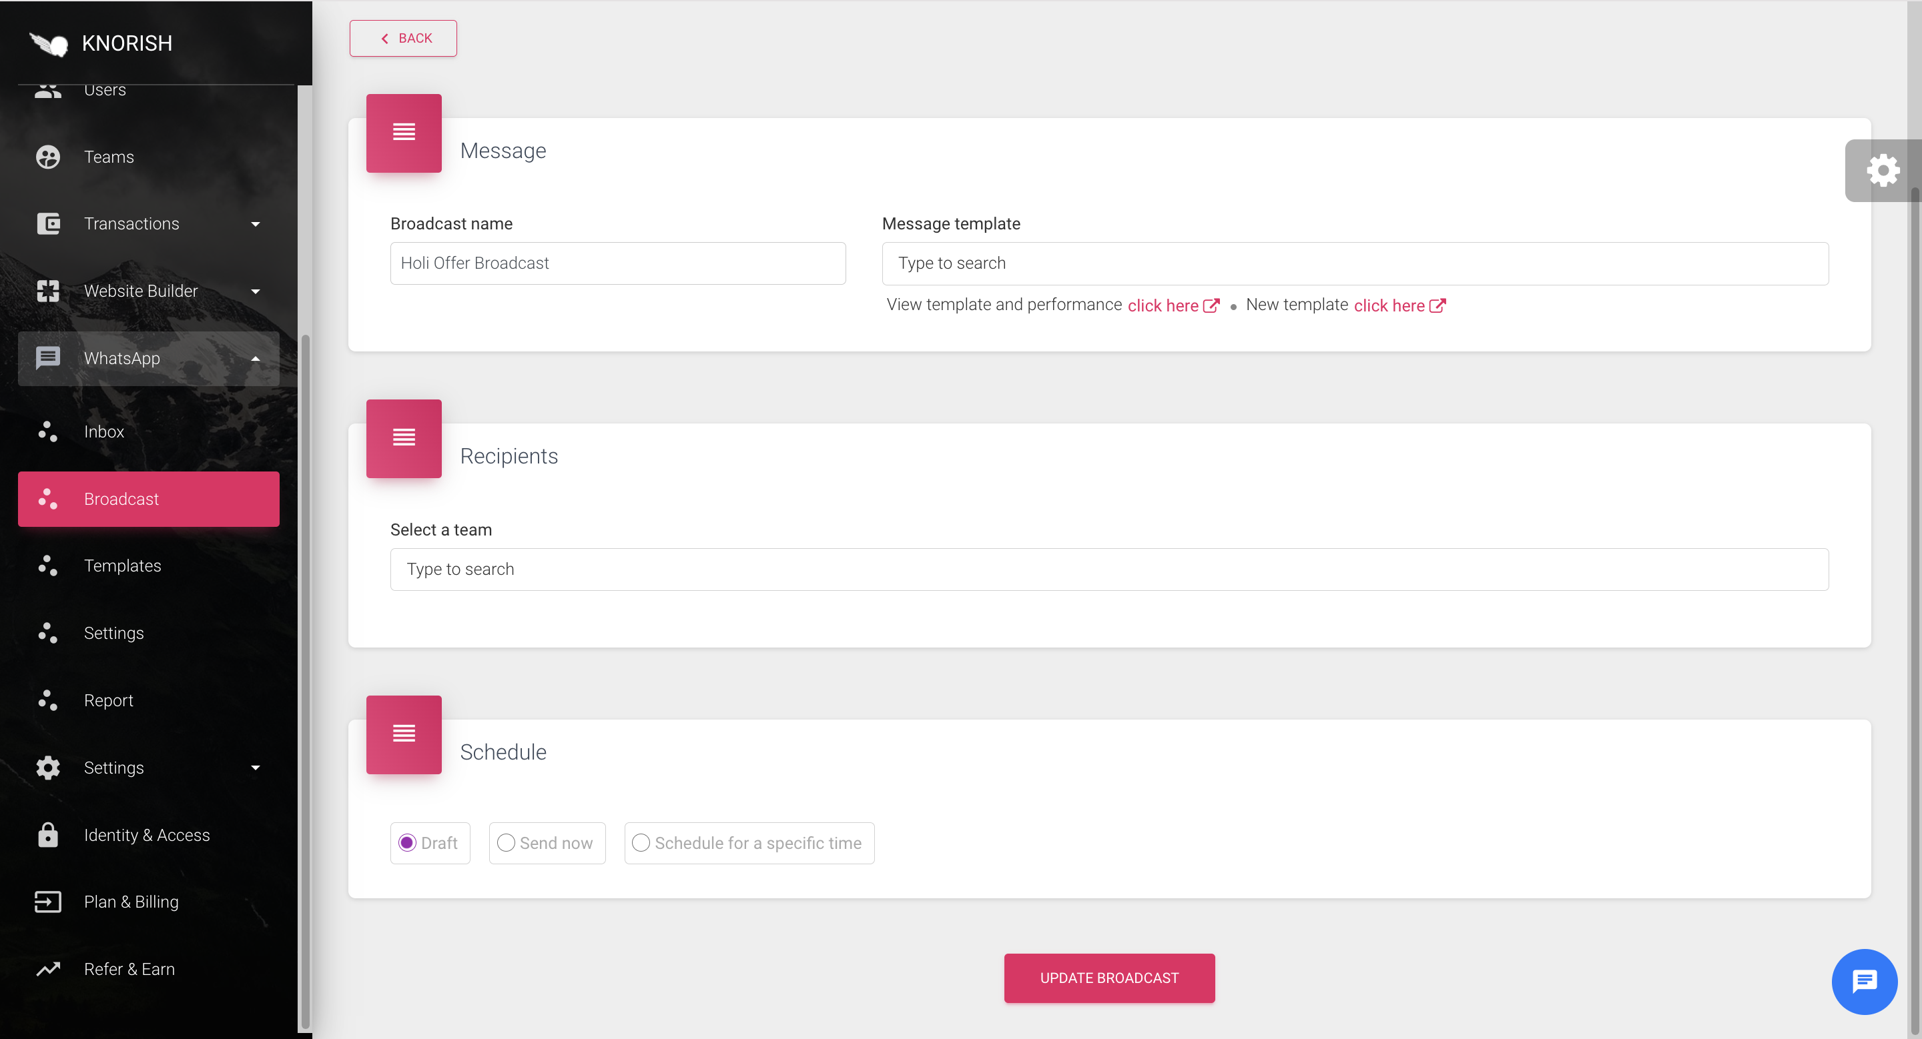Click the Recipients section list icon
This screenshot has height=1039, width=1922.
tap(404, 438)
